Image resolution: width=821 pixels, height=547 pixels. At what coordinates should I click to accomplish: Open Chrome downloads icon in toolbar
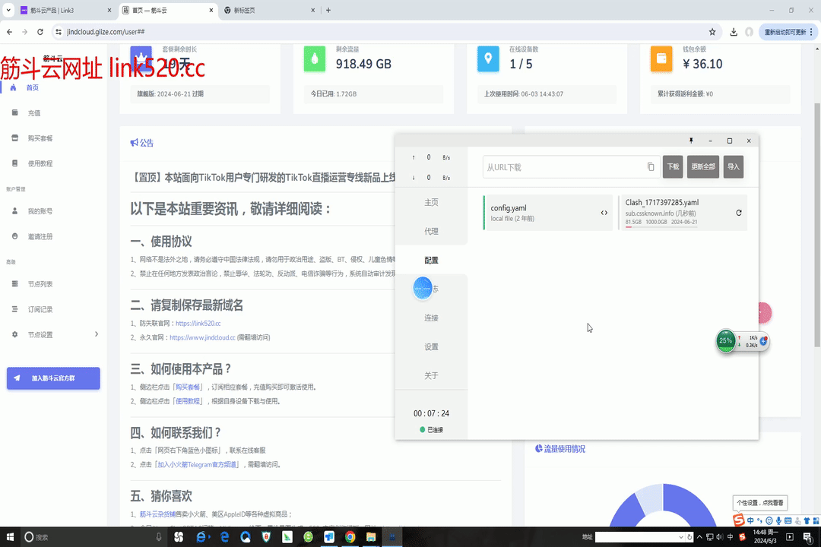[x=734, y=32]
